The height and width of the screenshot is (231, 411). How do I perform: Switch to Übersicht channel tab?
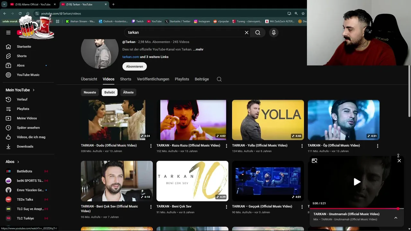(89, 79)
